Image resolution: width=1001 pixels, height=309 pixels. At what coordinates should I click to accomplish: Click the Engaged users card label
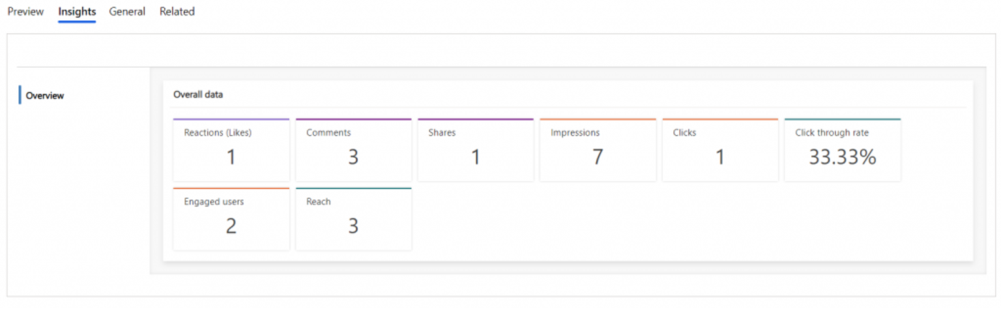[214, 202]
